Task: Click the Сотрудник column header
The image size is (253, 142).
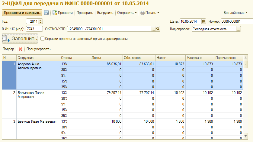Action: coord(38,58)
